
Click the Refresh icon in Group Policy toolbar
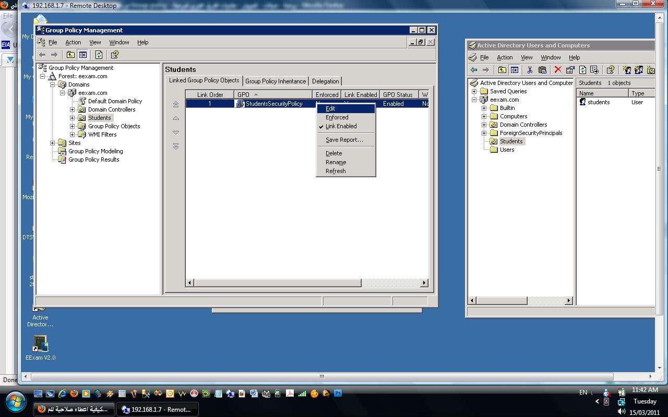pyautogui.click(x=99, y=55)
